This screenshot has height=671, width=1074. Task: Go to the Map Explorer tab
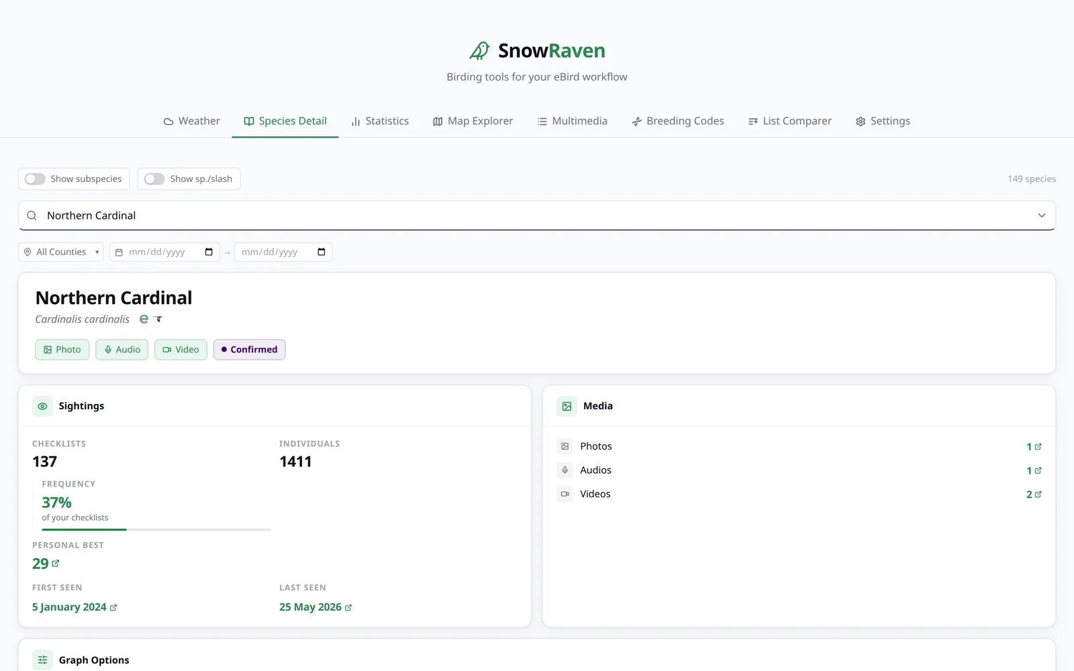pyautogui.click(x=473, y=121)
